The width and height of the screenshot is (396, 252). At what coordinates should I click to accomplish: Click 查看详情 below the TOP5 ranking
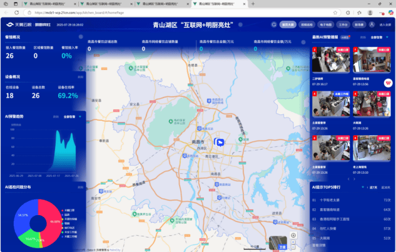coord(318,245)
